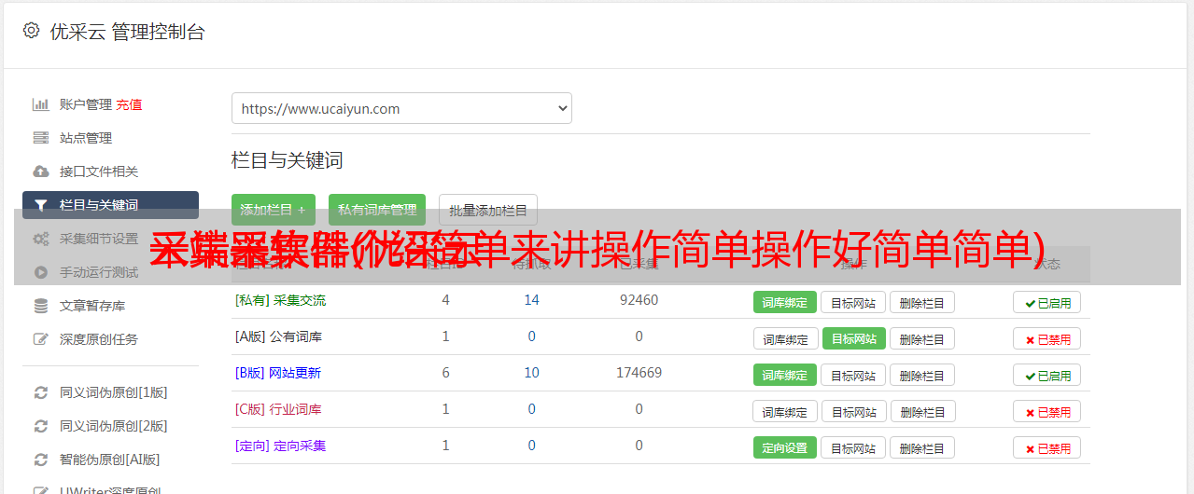Click the 添加栏目 + button

point(274,210)
